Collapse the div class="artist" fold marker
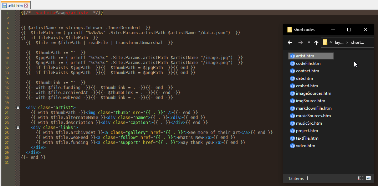 click(x=18, y=107)
